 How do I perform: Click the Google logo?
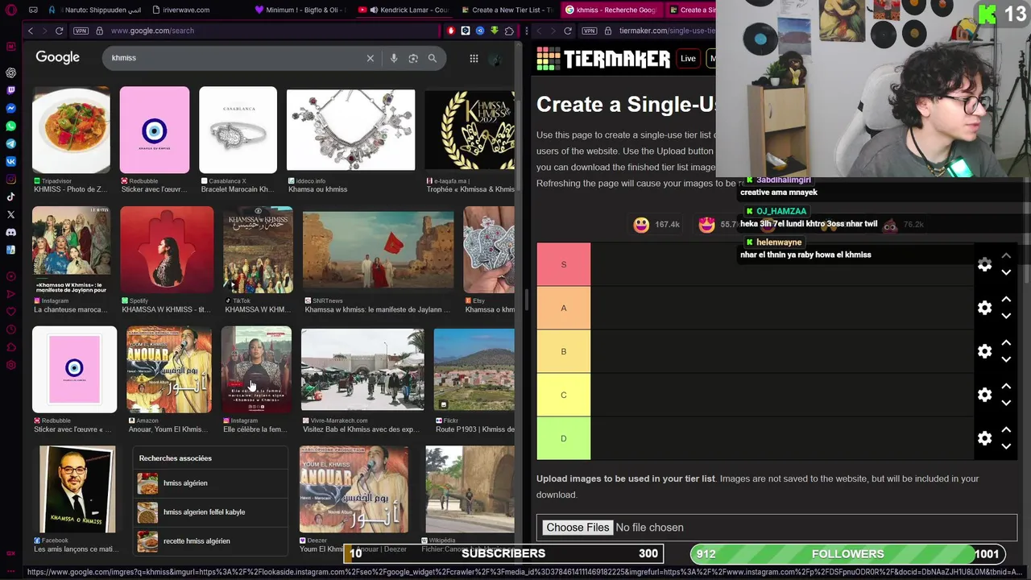coord(57,57)
